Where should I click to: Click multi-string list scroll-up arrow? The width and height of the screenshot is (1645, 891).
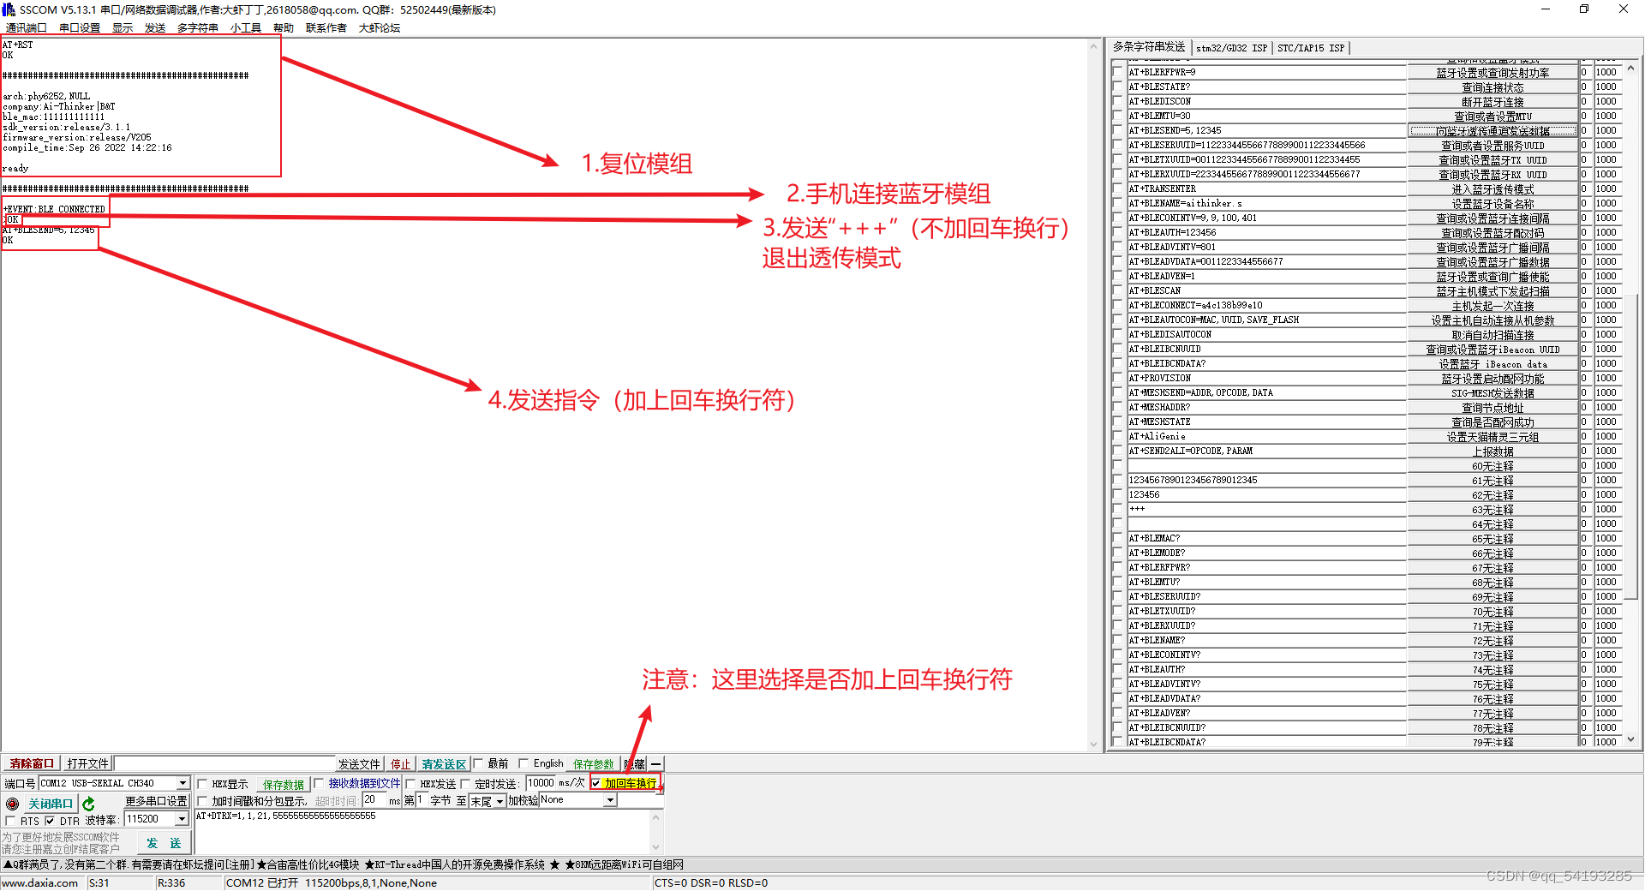pyautogui.click(x=1630, y=69)
